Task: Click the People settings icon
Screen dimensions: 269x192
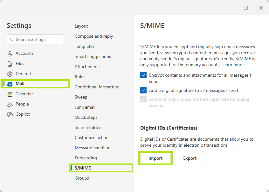Action: tap(10, 104)
